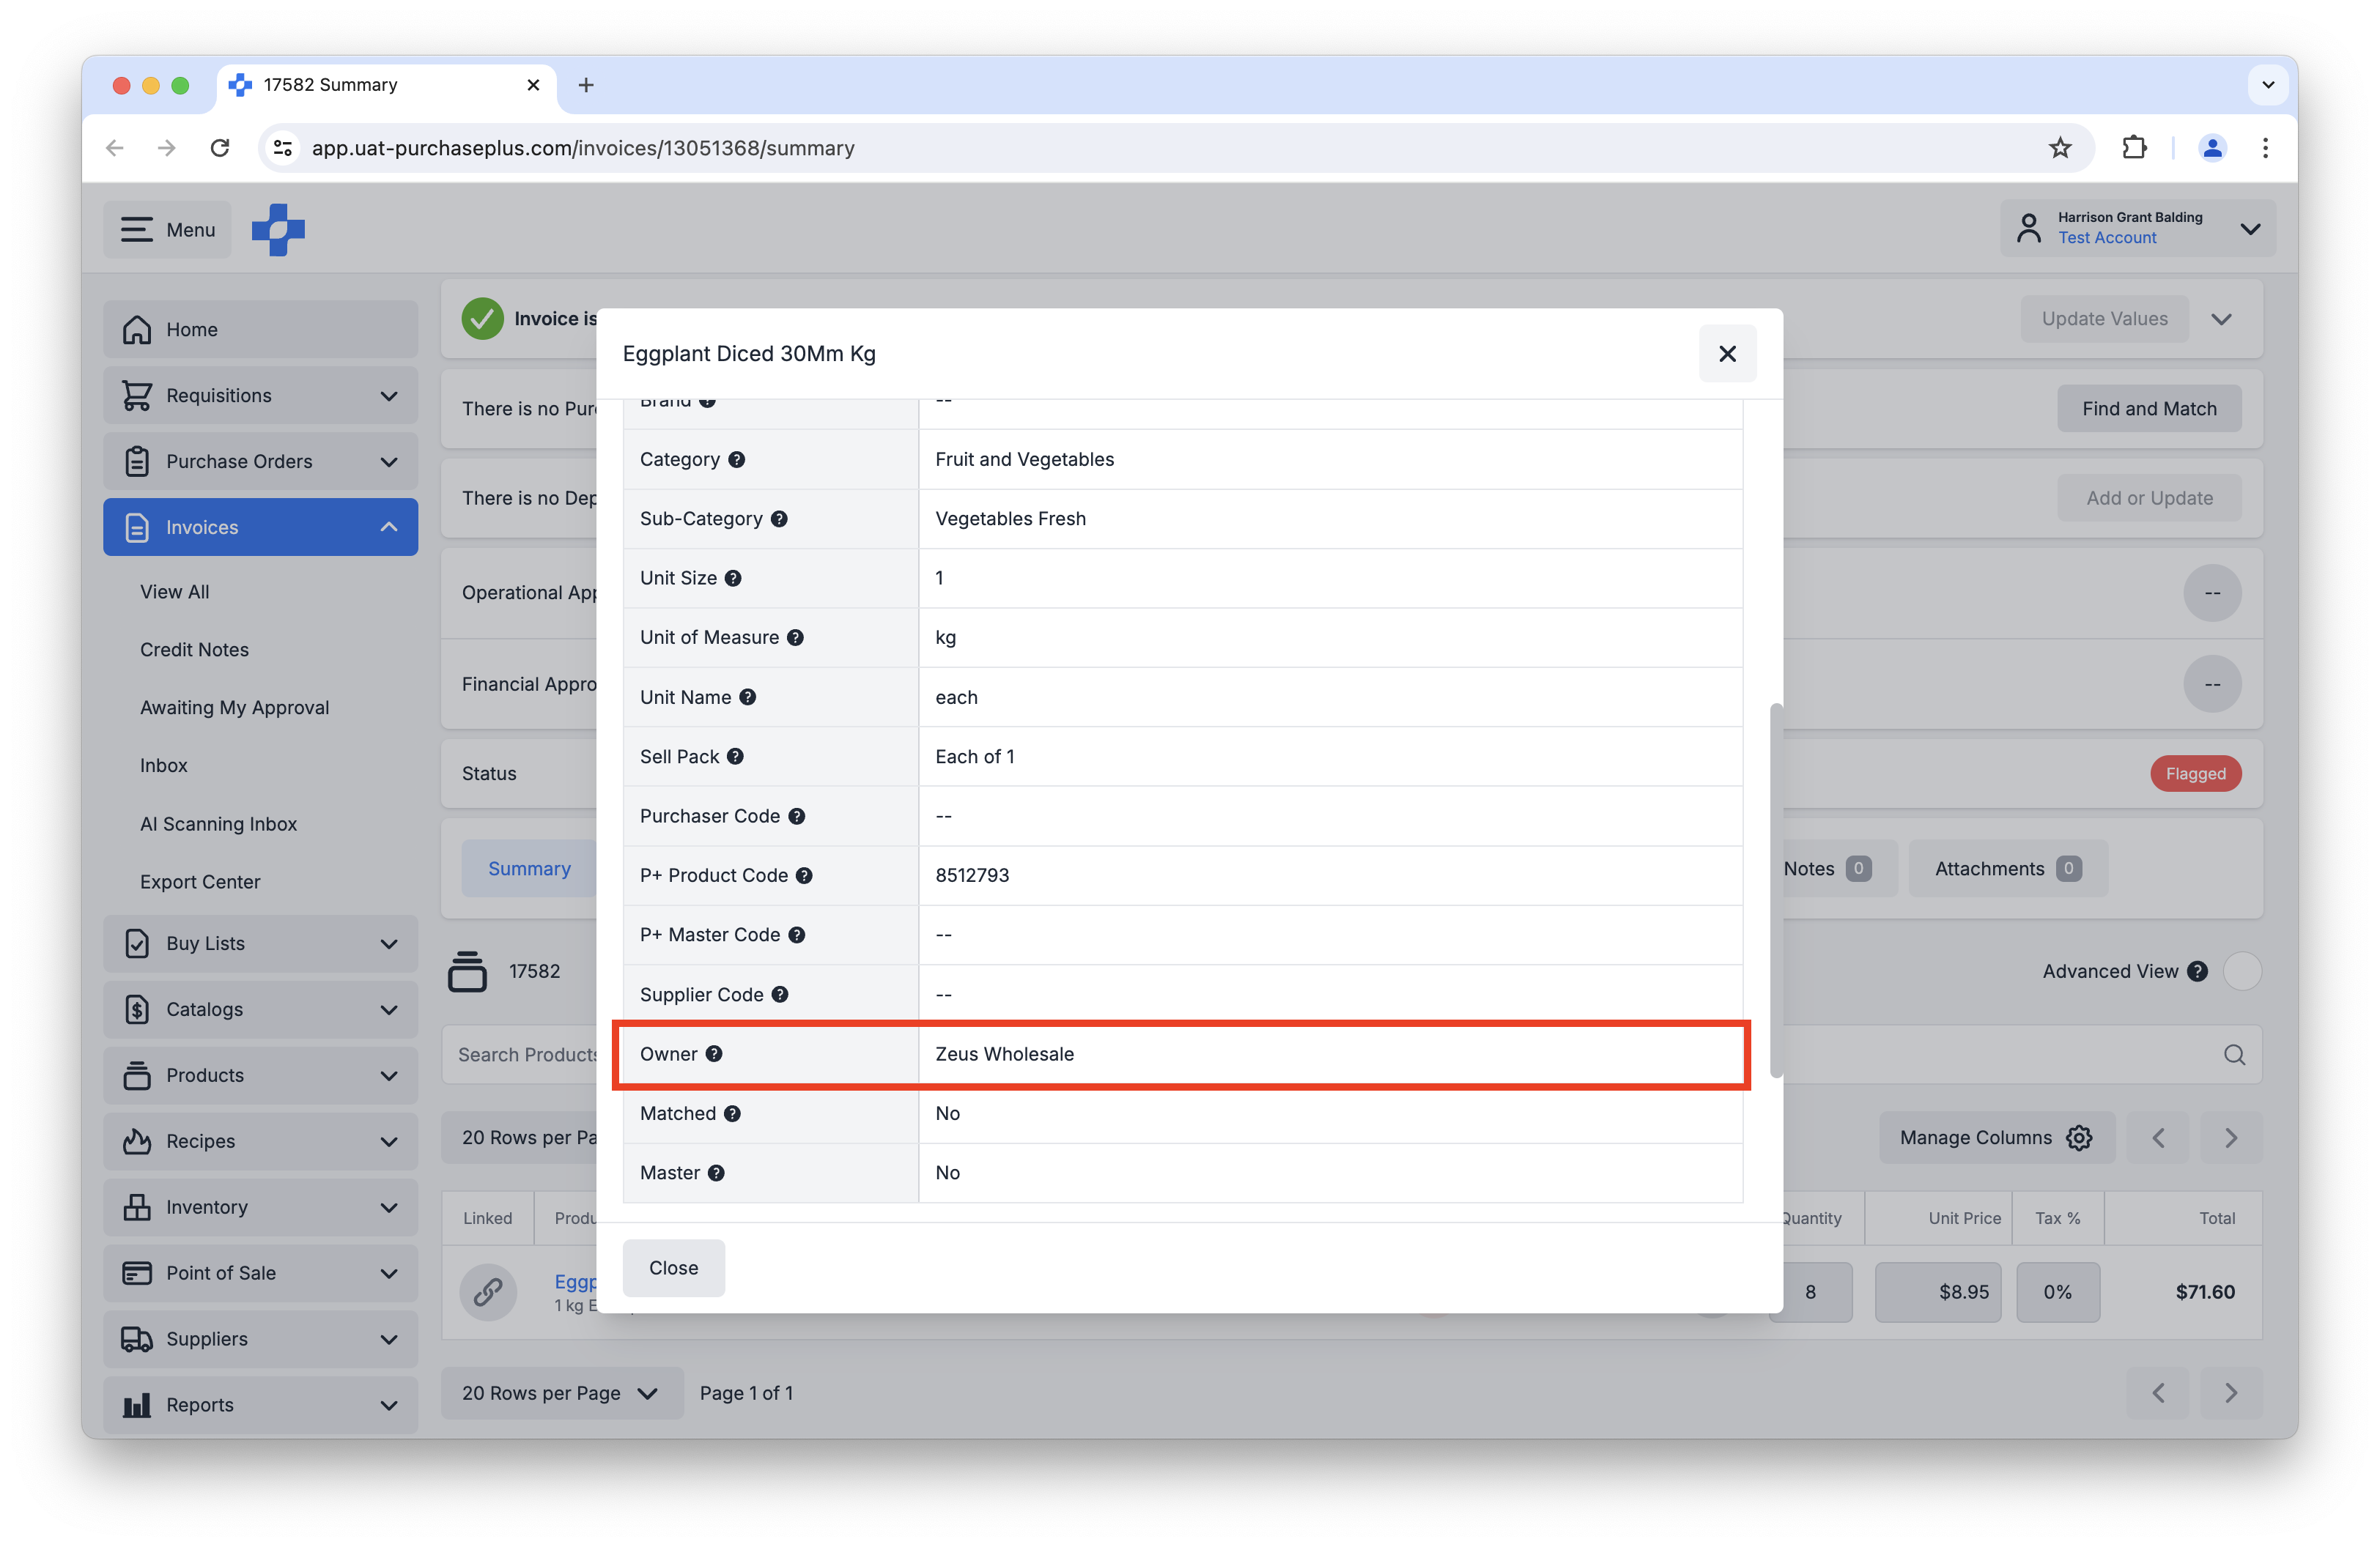This screenshot has width=2380, height=1547.
Task: Click the Supplier Code help icon
Action: (x=780, y=995)
